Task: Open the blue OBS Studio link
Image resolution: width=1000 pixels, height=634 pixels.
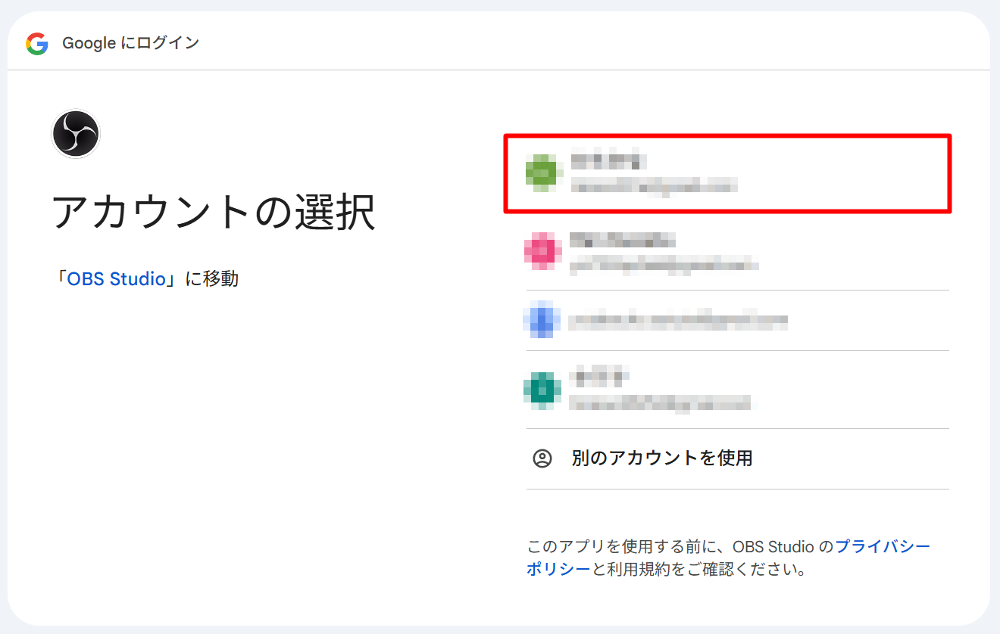Action: click(x=117, y=279)
